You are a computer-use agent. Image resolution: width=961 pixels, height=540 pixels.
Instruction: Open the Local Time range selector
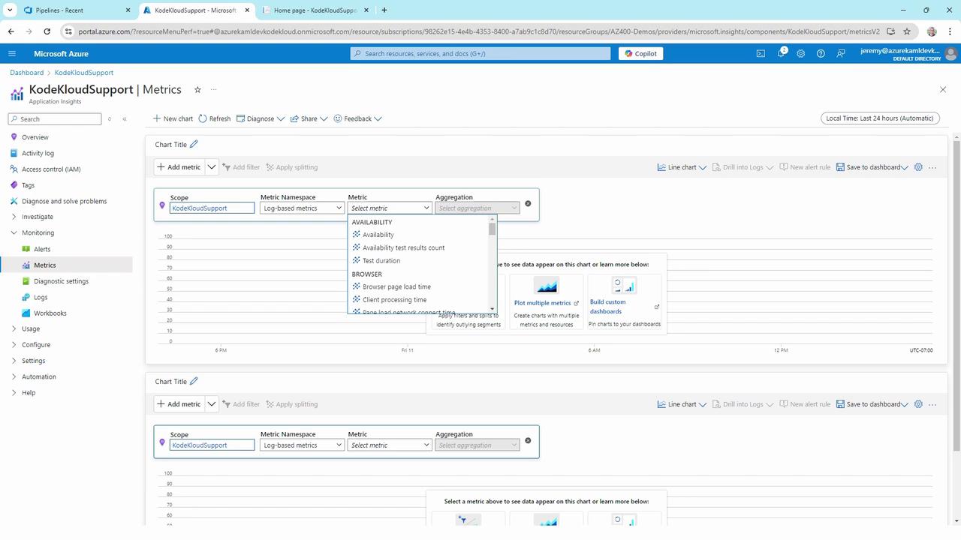tap(879, 118)
